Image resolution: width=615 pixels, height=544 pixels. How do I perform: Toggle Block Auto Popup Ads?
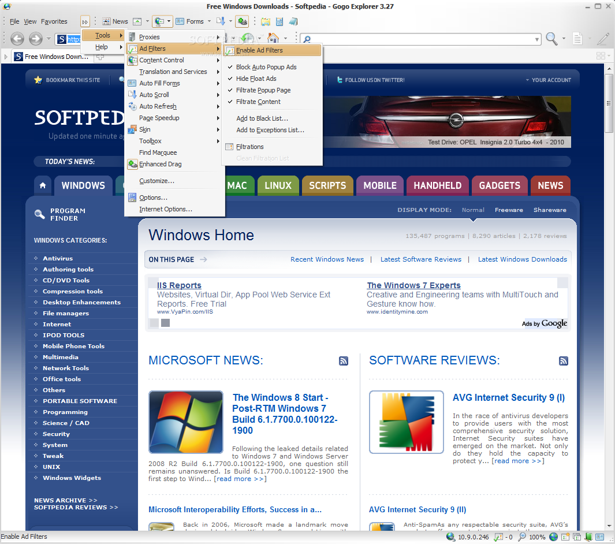[272, 67]
